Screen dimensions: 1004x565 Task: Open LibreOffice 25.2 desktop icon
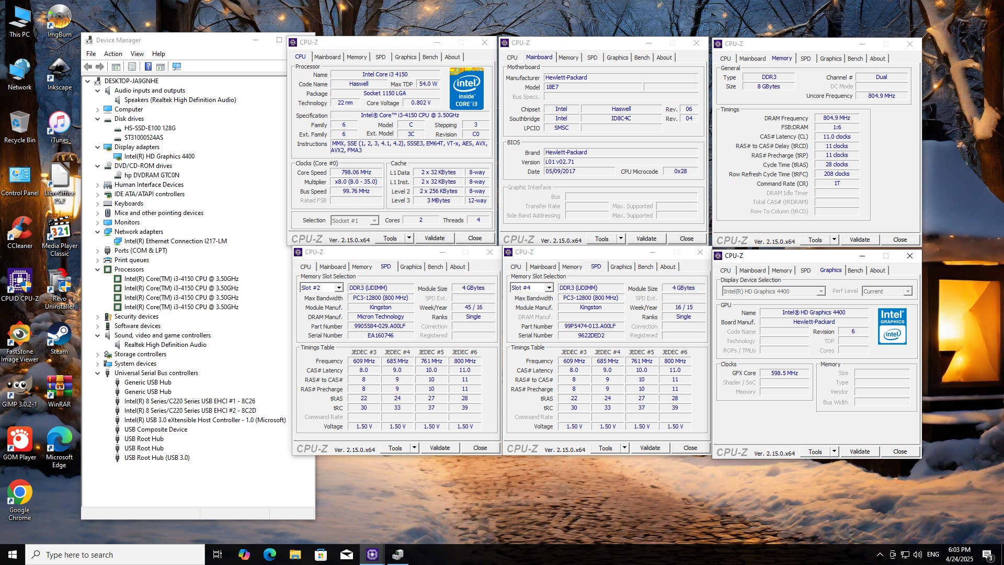[59, 184]
